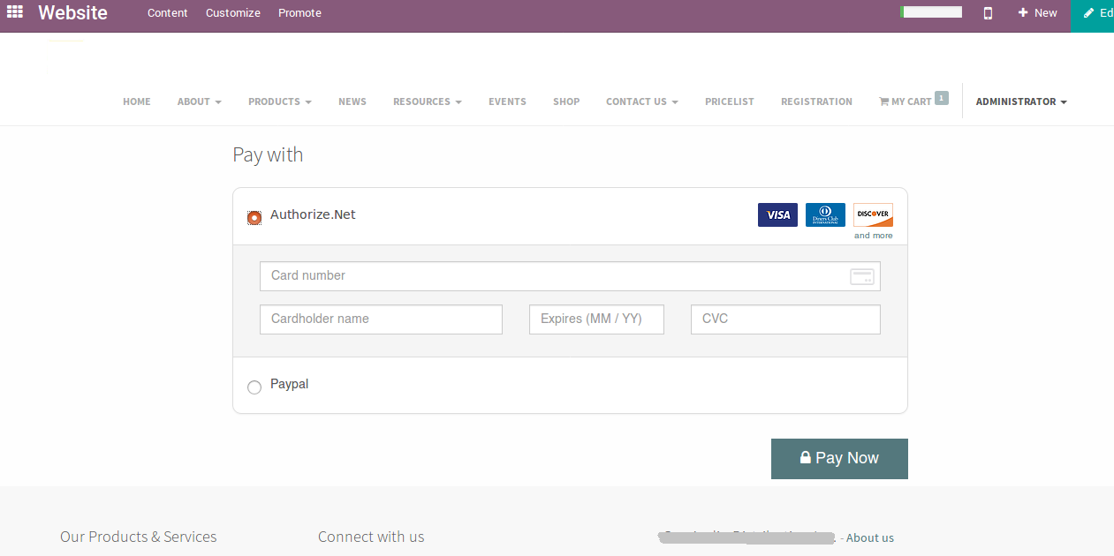The width and height of the screenshot is (1114, 556).
Task: Click the credit card icon in card number field
Action: coord(862,276)
